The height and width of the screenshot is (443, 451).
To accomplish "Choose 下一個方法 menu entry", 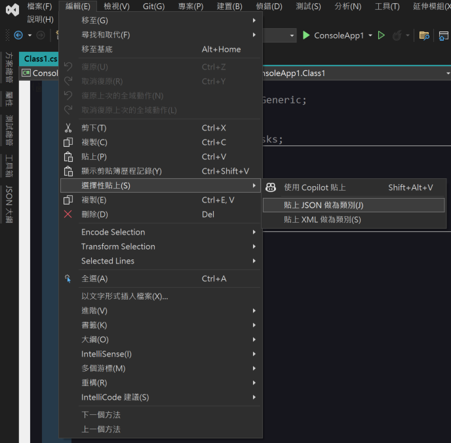I will coord(161,415).
